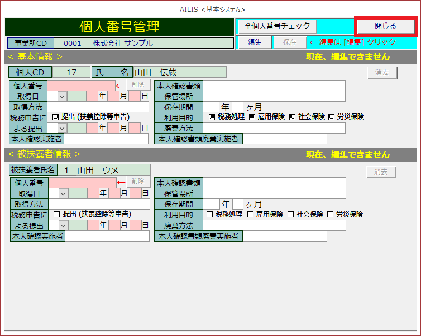This screenshot has width=421, height=336.
Task: Toggle 税務処理 checkbox in 基本情報 section
Action: click(212, 117)
